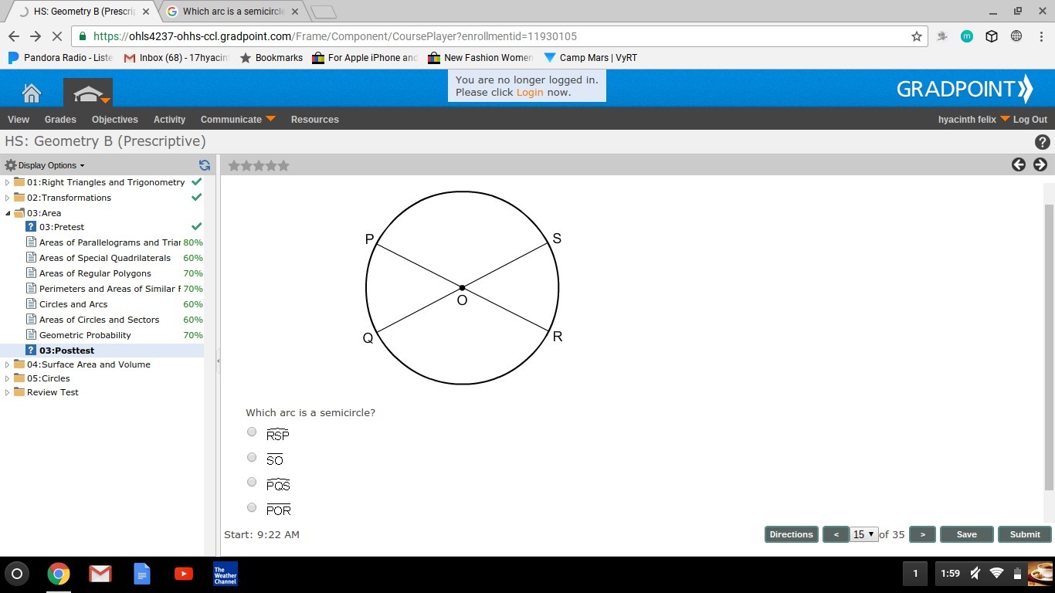
Task: Expand the Review Test folder
Action: tap(8, 392)
